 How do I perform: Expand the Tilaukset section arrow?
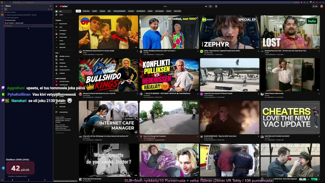(x=62, y=20)
